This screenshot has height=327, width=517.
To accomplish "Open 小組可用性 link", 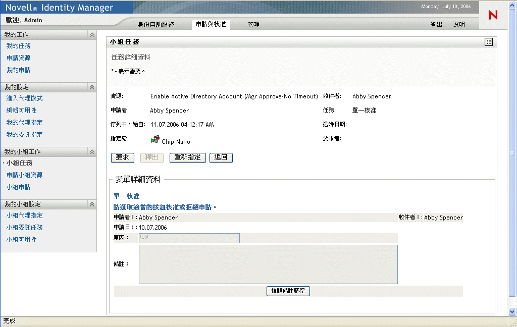I will (21, 240).
